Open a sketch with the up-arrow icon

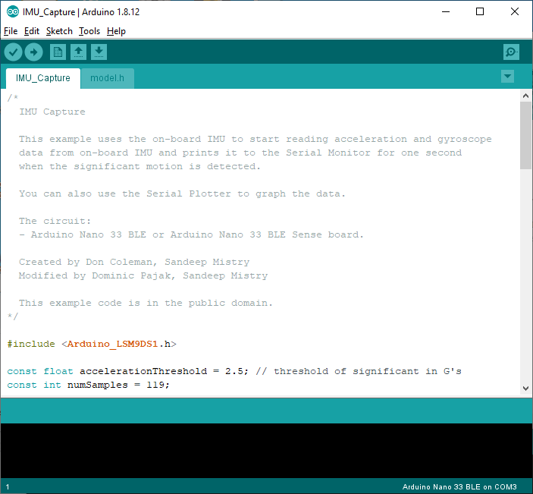point(79,52)
